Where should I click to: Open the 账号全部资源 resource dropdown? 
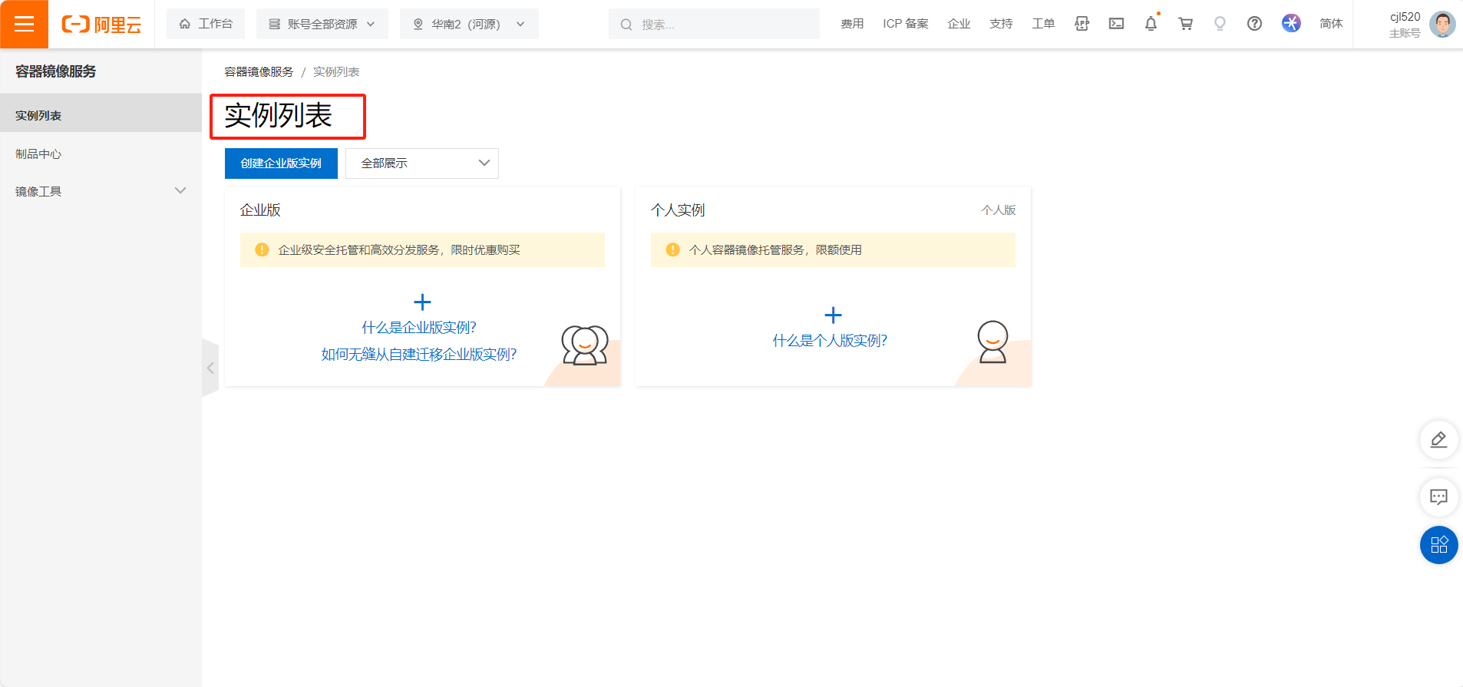pos(322,24)
